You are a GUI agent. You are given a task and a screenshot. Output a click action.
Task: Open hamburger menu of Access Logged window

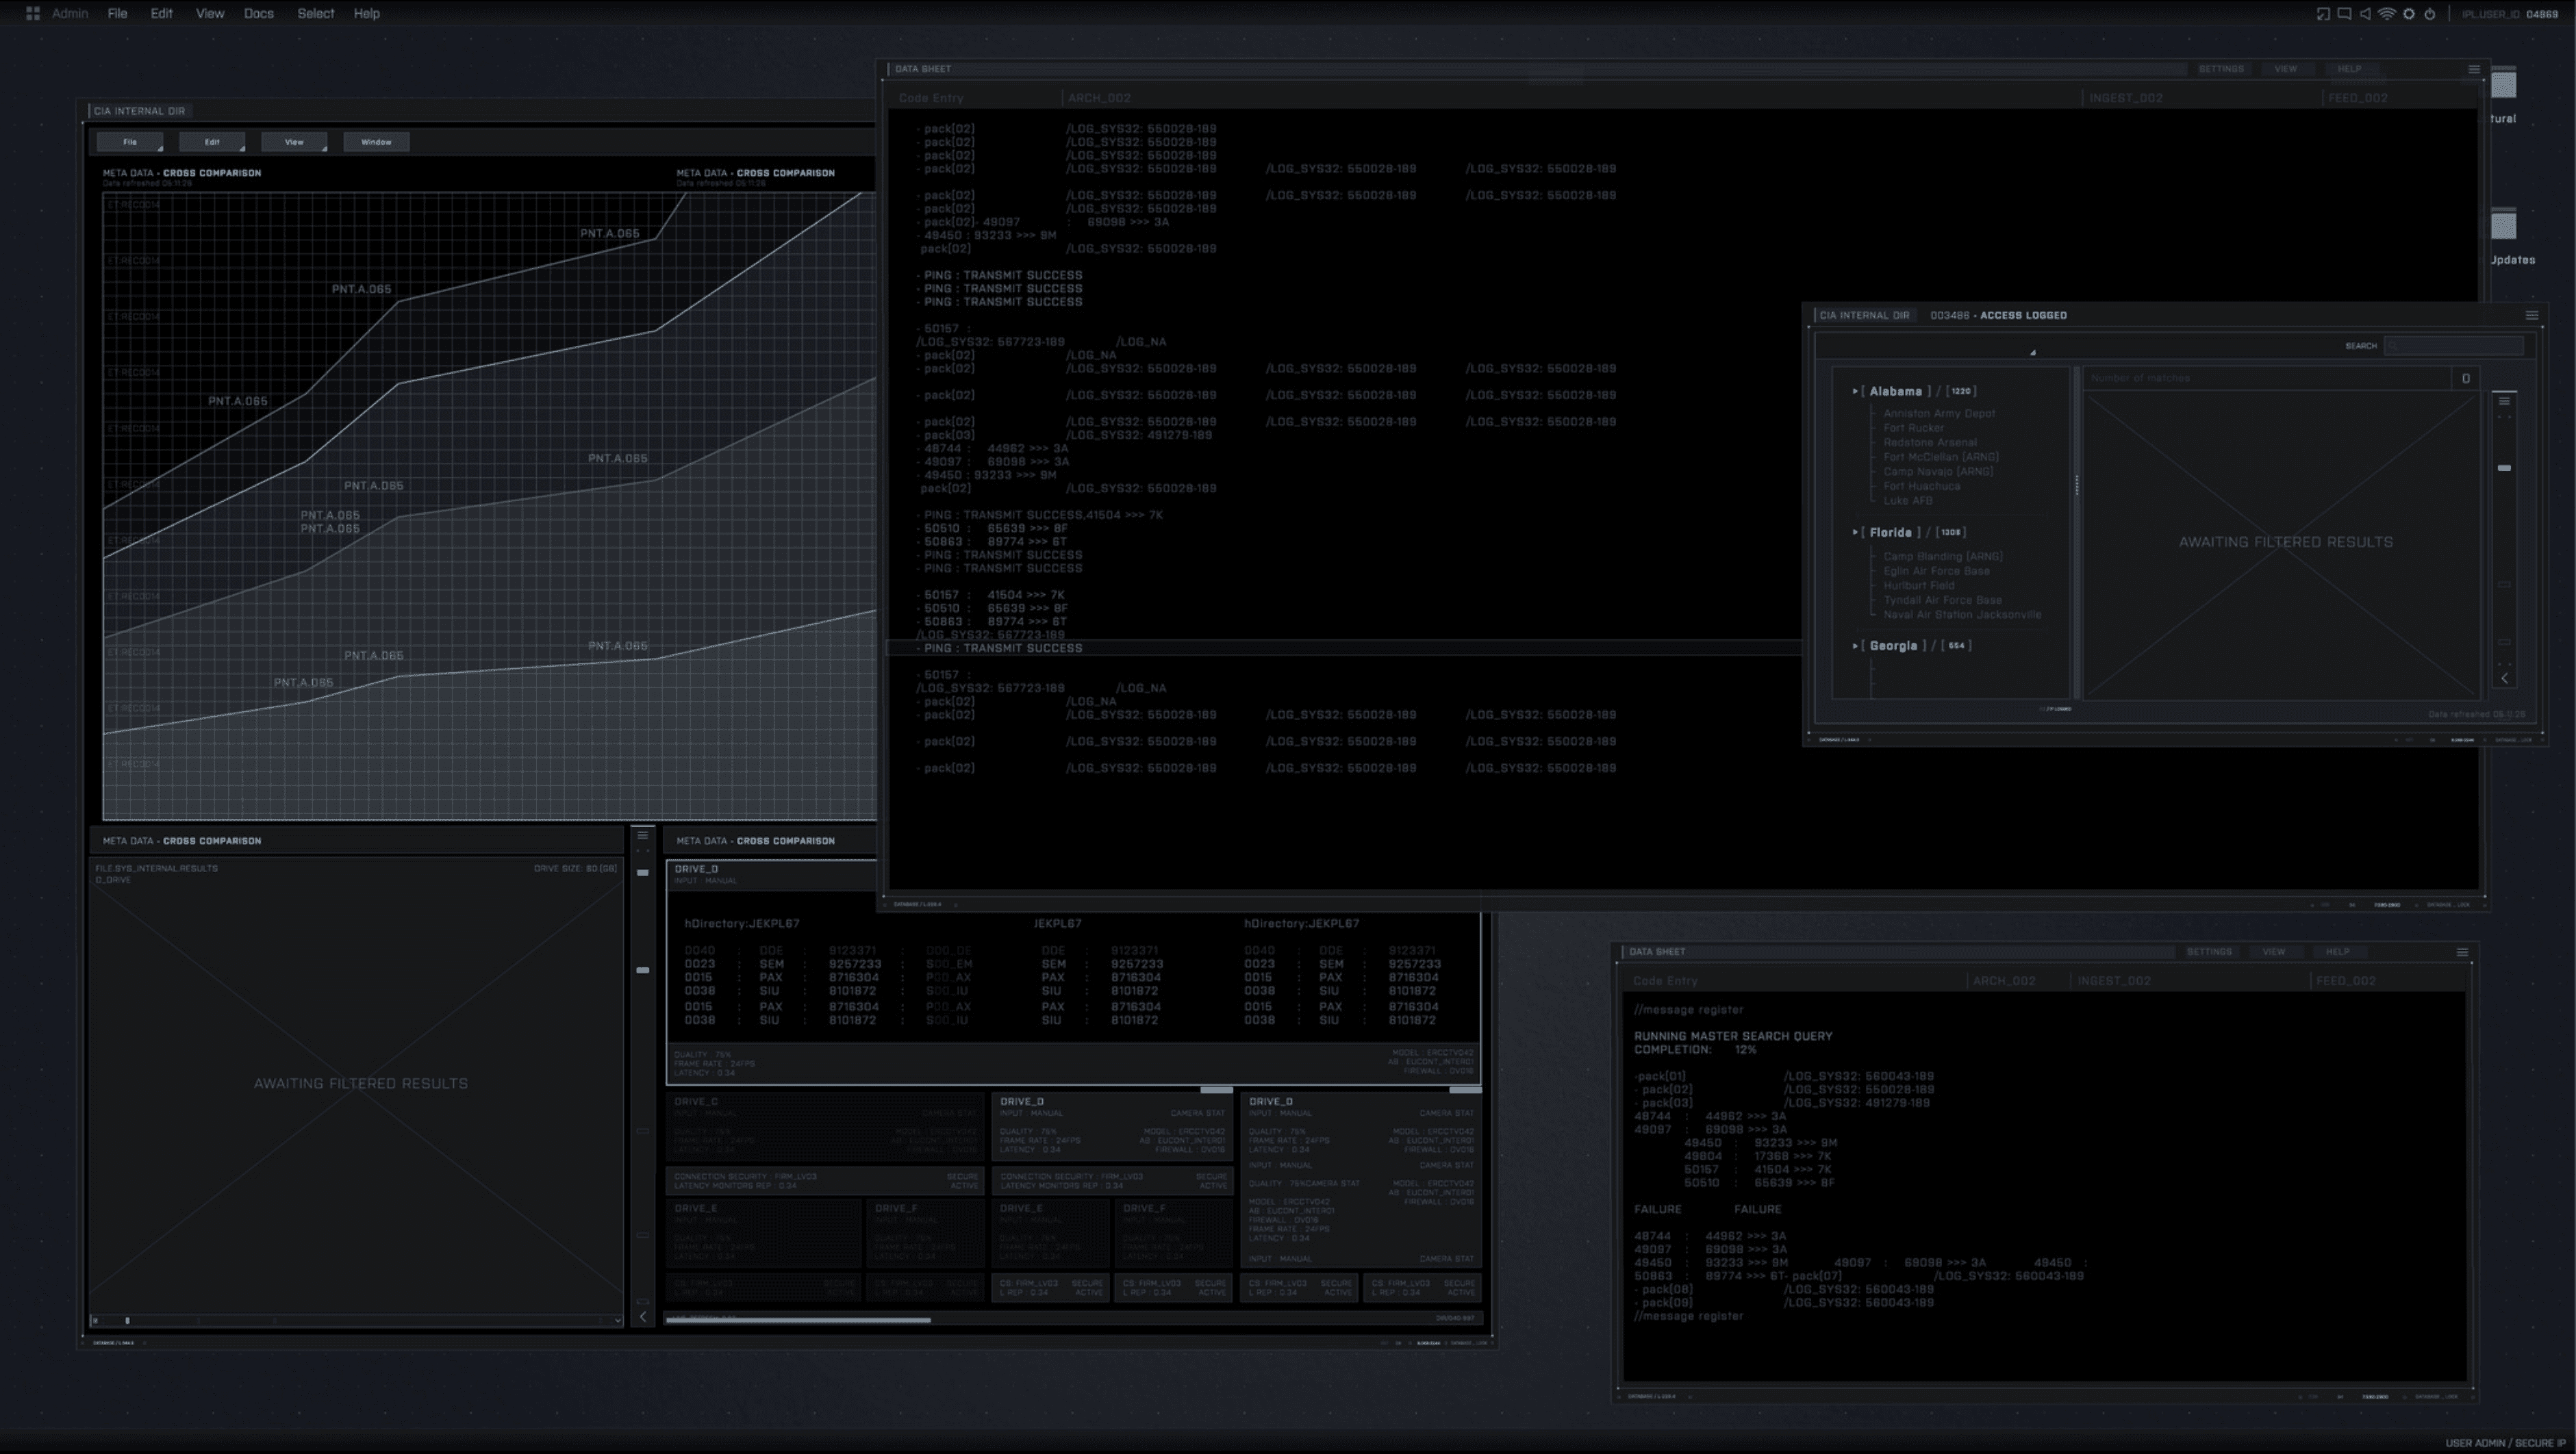2532,315
